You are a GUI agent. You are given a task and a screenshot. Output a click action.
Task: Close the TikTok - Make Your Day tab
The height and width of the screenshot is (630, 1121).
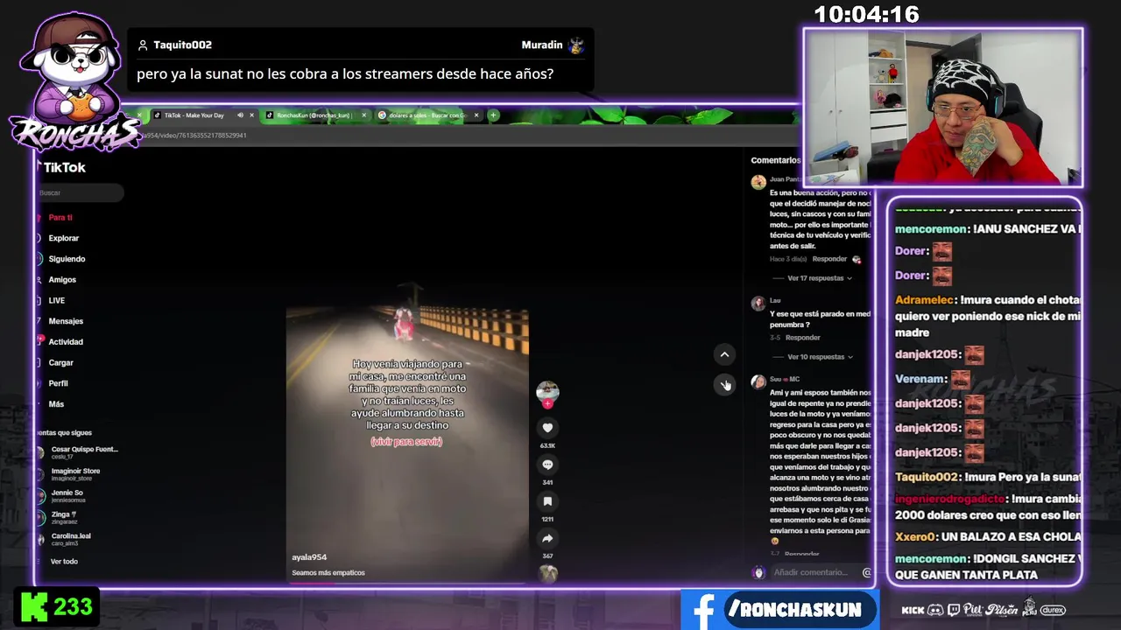pyautogui.click(x=251, y=115)
